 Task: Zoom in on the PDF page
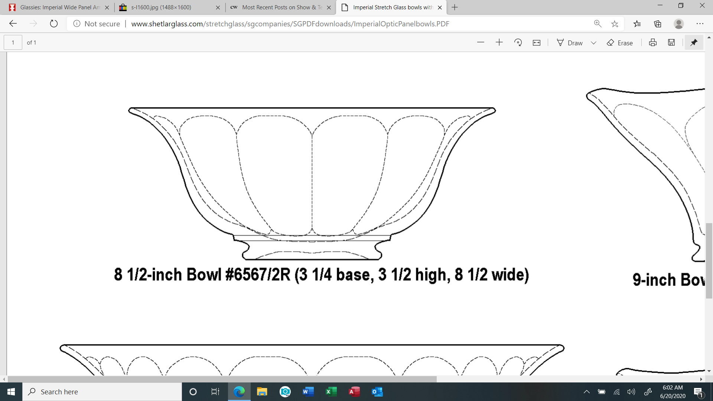pos(499,42)
